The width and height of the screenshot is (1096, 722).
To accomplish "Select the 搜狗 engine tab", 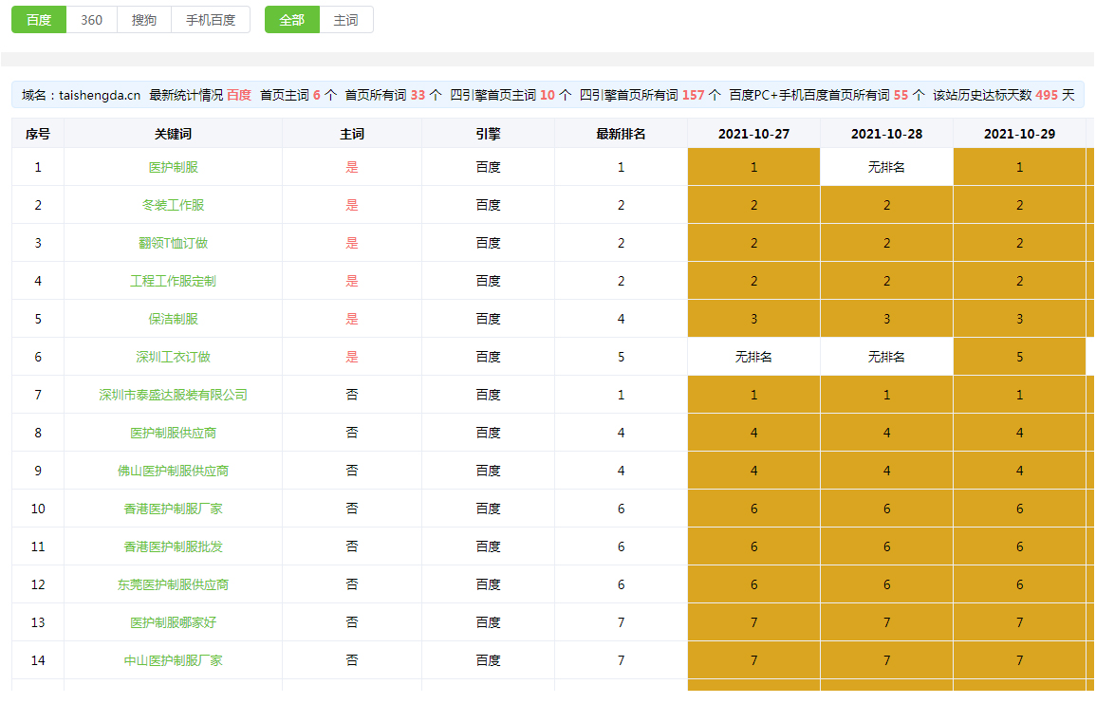I will click(x=144, y=20).
